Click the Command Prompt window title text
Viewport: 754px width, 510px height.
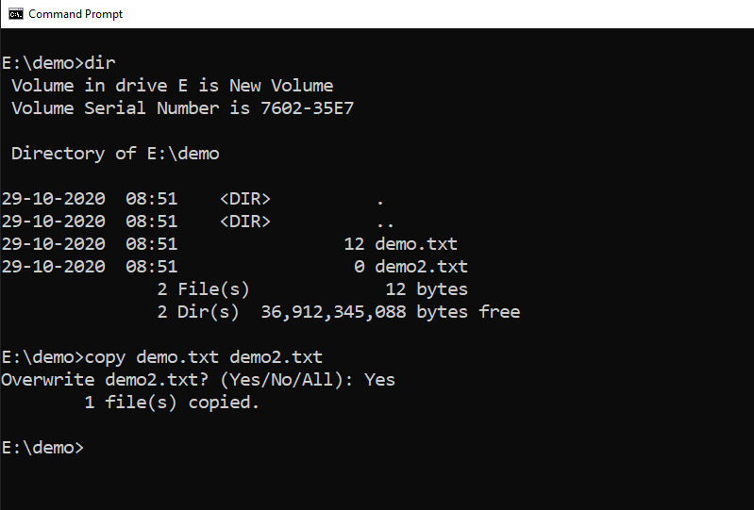(75, 14)
